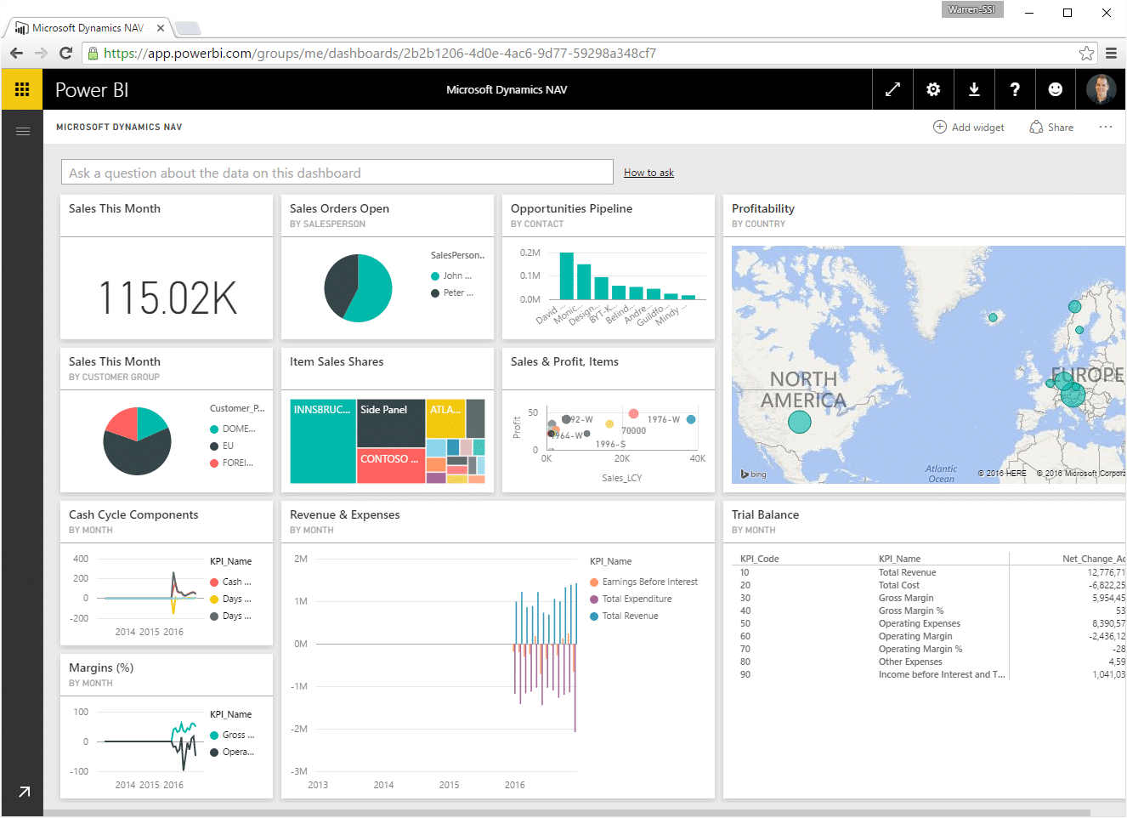The image size is (1127, 818).
Task: Open the app launcher grid icon
Action: 22,89
